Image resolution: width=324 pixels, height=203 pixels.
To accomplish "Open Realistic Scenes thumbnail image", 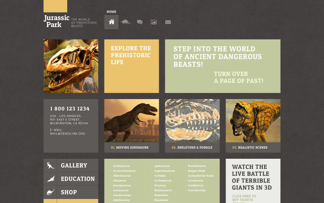I will [253, 121].
